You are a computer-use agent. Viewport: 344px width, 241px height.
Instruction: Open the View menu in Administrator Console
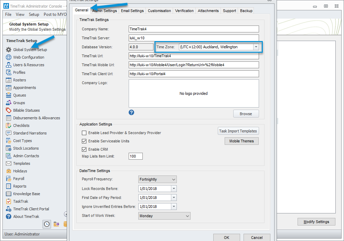pos(20,14)
